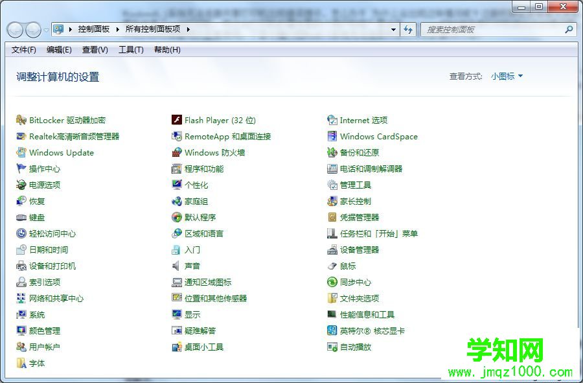Viewport: 583px width, 383px height.
Task: Click the address bar refresh button
Action: click(x=408, y=29)
